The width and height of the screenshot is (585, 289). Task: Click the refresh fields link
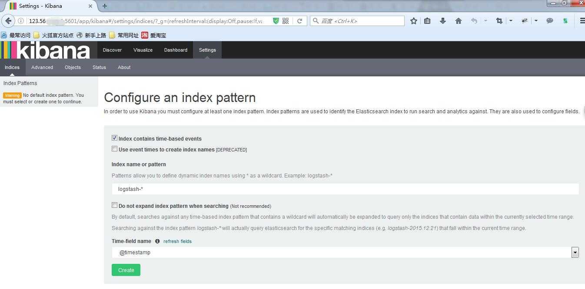coord(177,241)
